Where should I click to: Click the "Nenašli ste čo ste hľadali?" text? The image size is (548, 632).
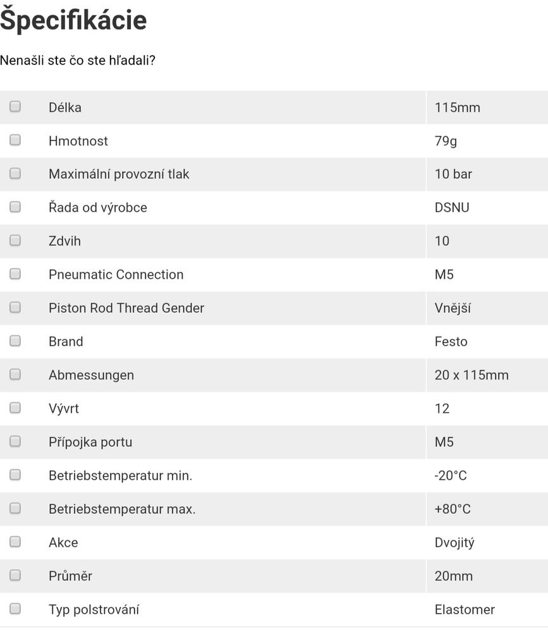(x=78, y=60)
